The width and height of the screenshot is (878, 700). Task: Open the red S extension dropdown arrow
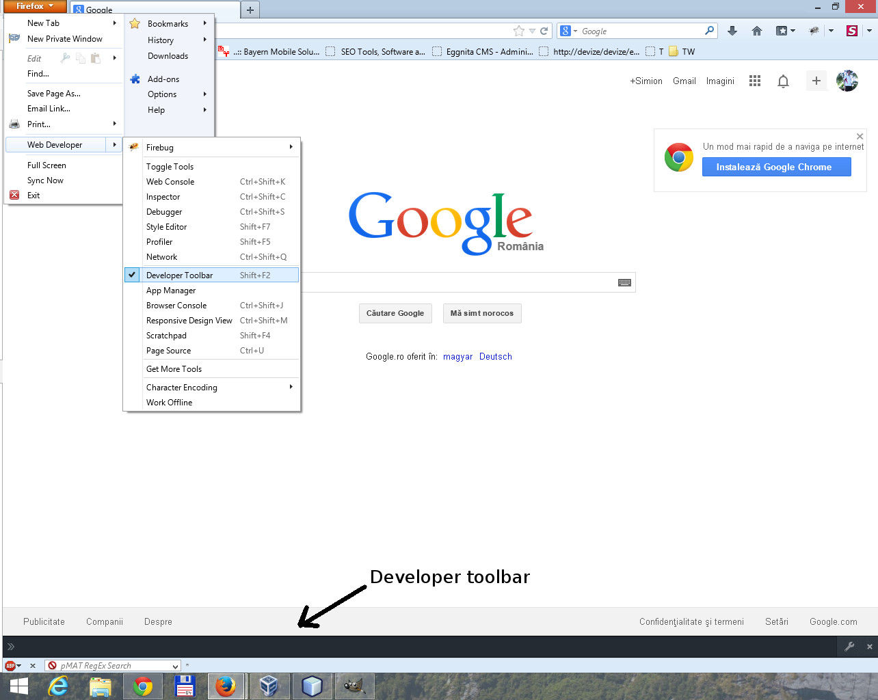click(x=869, y=31)
